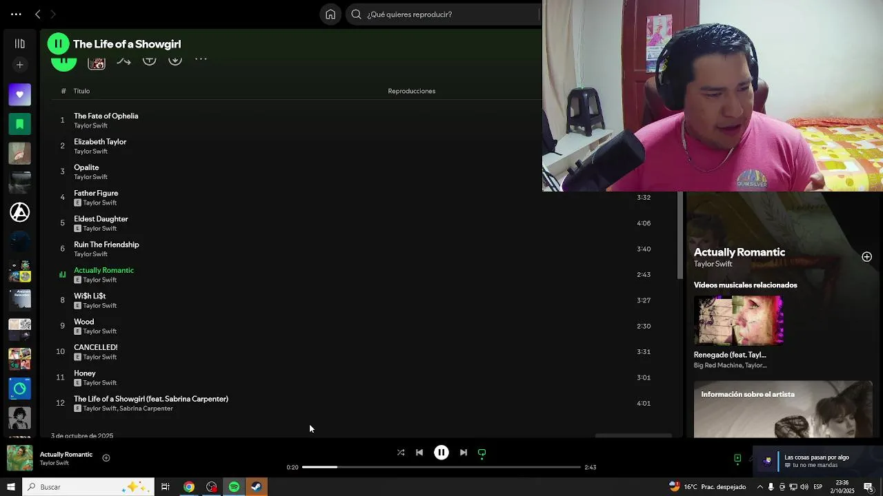Open the Anarchy symbol playlist in sidebar
Image resolution: width=883 pixels, height=496 pixels.
coord(19,212)
